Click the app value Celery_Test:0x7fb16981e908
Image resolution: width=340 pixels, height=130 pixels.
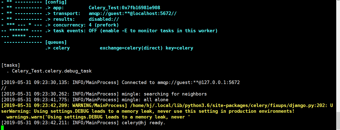point(124,8)
